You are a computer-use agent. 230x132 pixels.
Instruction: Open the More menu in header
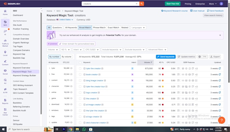[213, 4]
